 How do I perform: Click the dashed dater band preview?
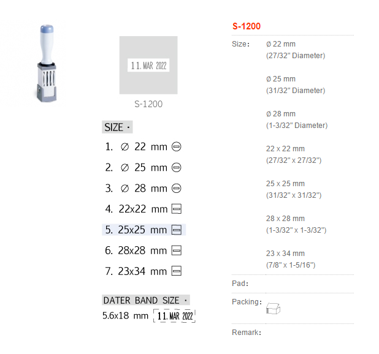coord(174,315)
